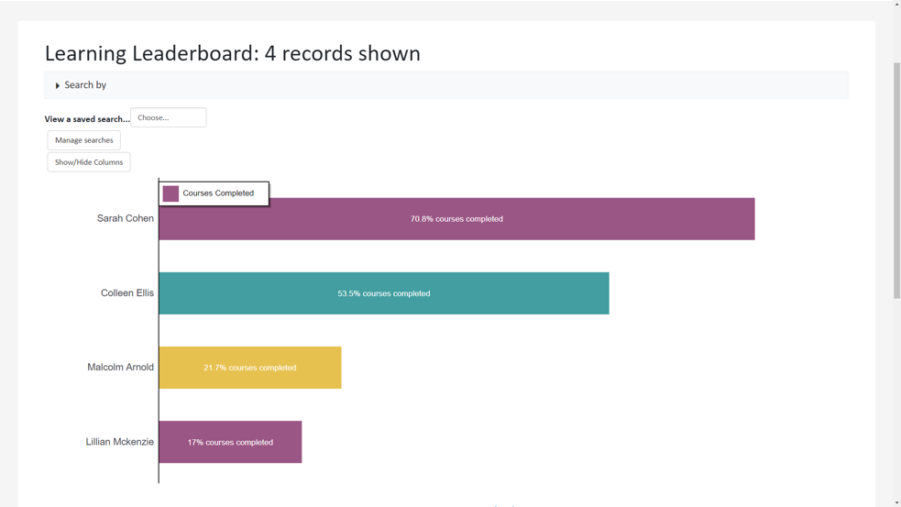Click the Malcolm Arnold name label
The width and height of the screenshot is (901, 507).
pyautogui.click(x=120, y=368)
